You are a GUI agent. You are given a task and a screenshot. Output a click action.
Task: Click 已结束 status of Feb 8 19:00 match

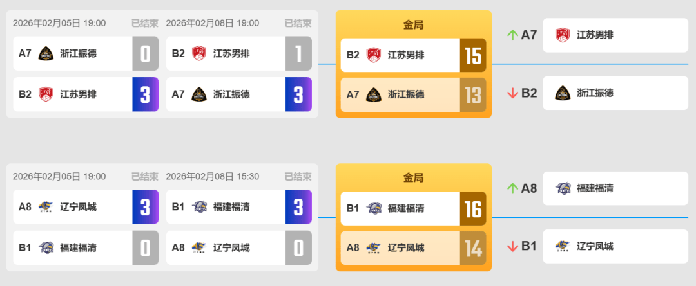coord(298,23)
